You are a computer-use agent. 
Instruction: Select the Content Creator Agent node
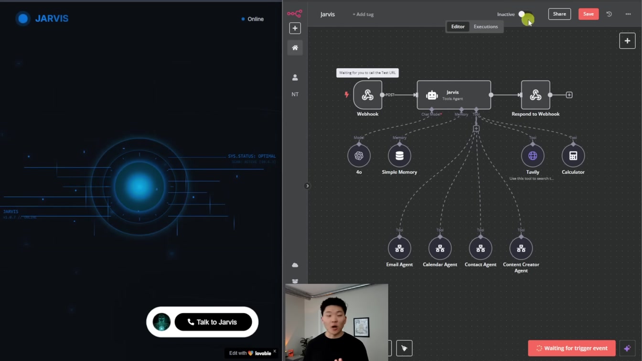(x=521, y=248)
